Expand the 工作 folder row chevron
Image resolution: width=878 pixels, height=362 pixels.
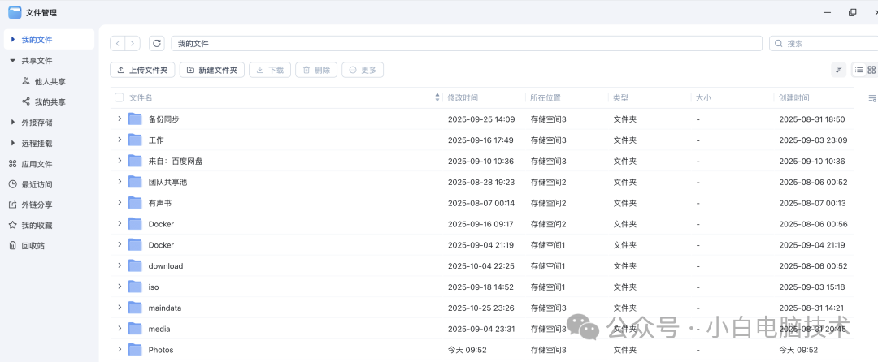pos(120,139)
